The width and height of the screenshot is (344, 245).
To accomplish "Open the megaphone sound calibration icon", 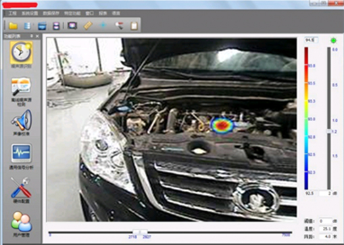I will (22, 120).
